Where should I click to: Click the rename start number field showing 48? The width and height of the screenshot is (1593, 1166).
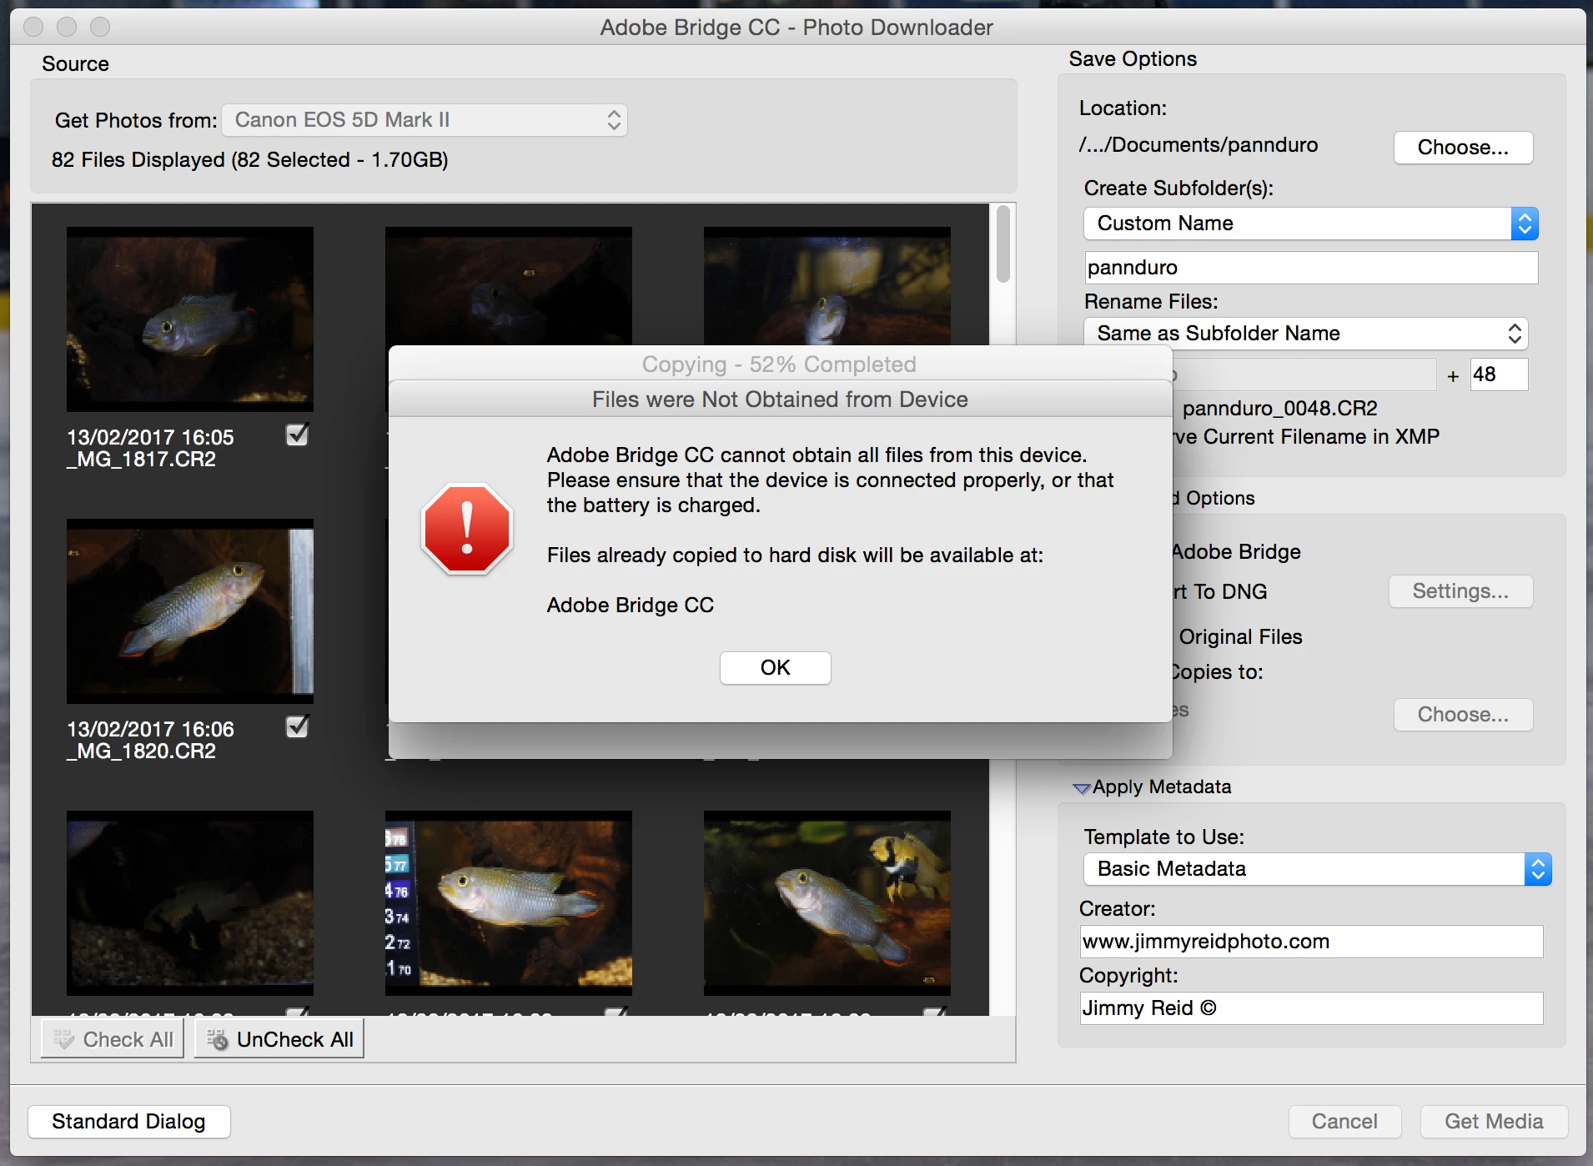click(1499, 374)
